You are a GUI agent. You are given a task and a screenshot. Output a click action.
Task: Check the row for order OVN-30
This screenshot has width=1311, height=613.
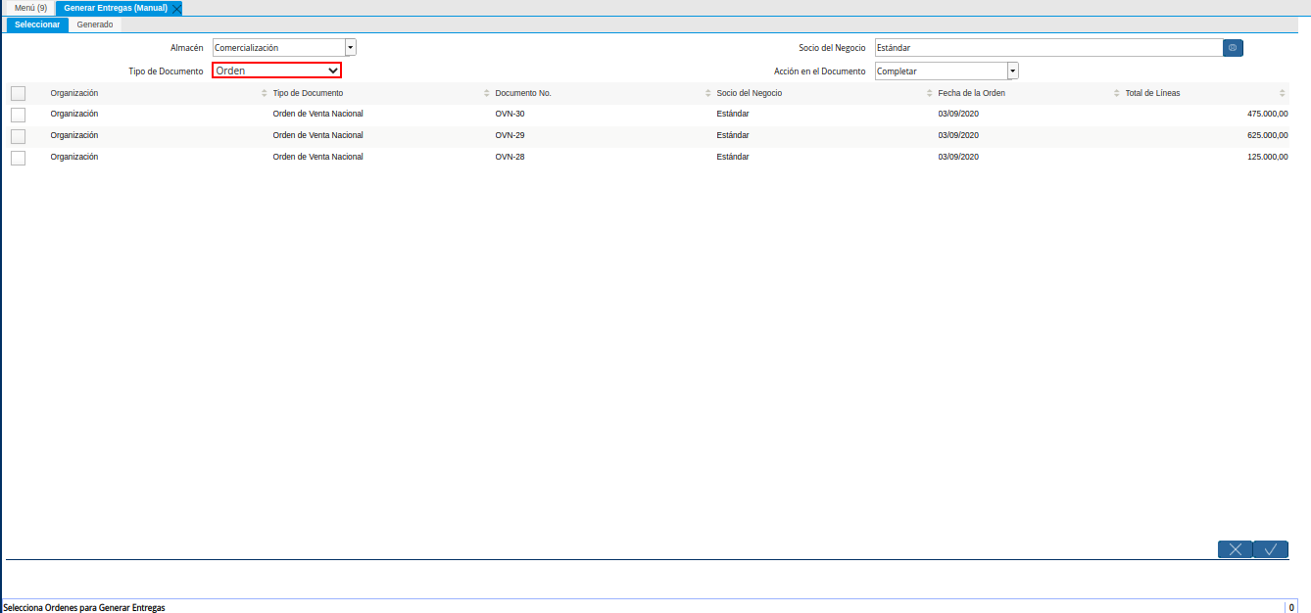(18, 115)
